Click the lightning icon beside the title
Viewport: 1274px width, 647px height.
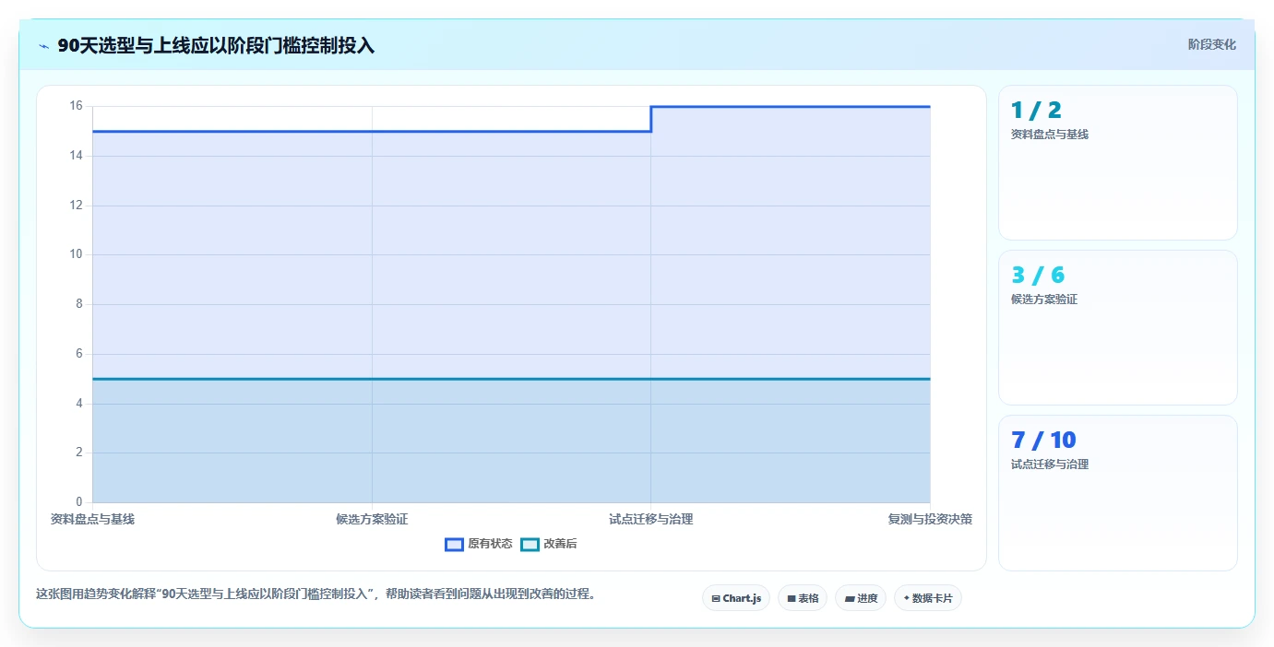pos(43,46)
